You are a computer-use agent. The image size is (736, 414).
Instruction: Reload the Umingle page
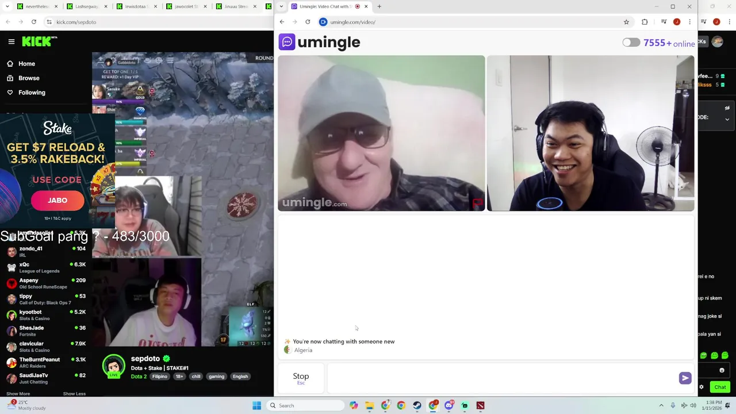click(x=308, y=22)
